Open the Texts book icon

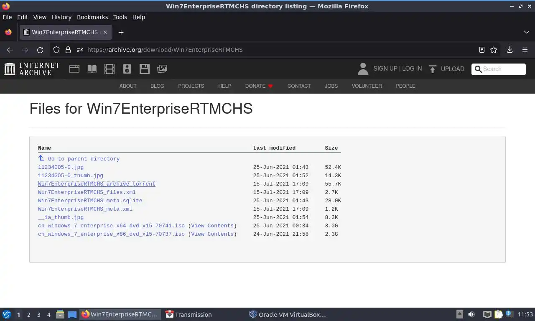coord(92,69)
